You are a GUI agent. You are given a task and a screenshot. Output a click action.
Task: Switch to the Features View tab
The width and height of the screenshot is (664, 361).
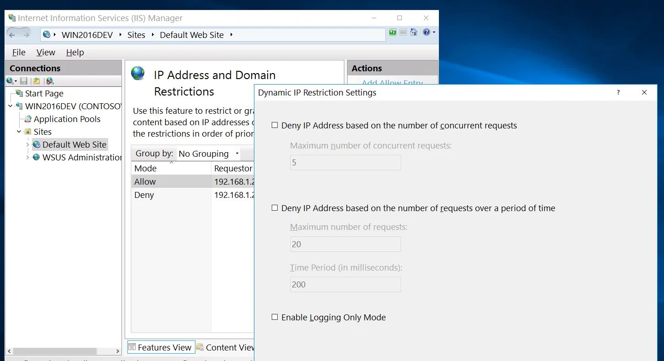(161, 347)
